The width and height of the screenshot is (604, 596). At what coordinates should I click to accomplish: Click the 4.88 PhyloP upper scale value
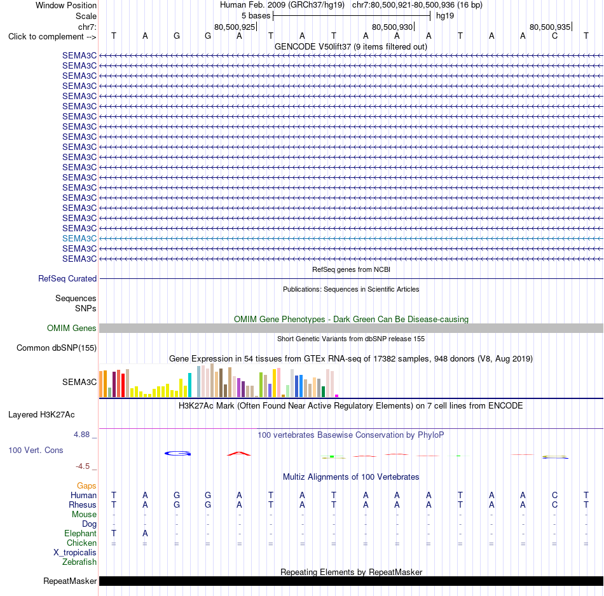tap(81, 435)
